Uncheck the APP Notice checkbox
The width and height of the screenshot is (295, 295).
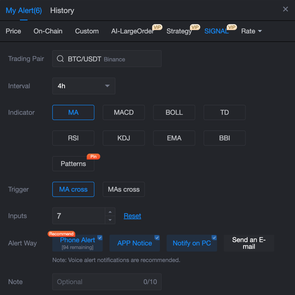[157, 237]
